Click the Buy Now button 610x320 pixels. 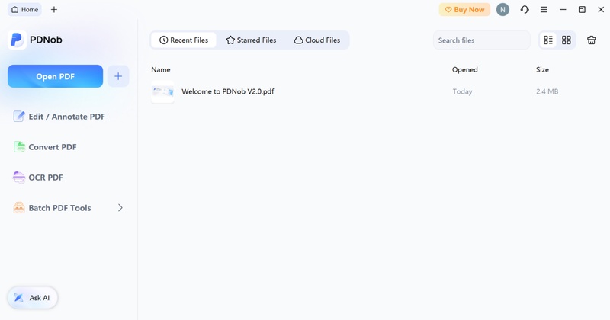tap(464, 10)
